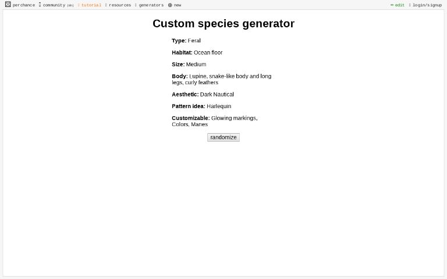Open the tutorial link
This screenshot has width=447, height=279.
pos(91,5)
